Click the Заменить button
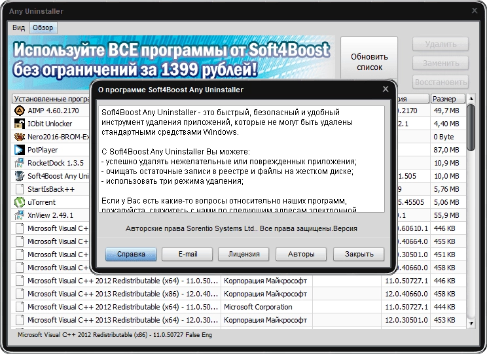This screenshot has width=487, height=354. pos(441,63)
